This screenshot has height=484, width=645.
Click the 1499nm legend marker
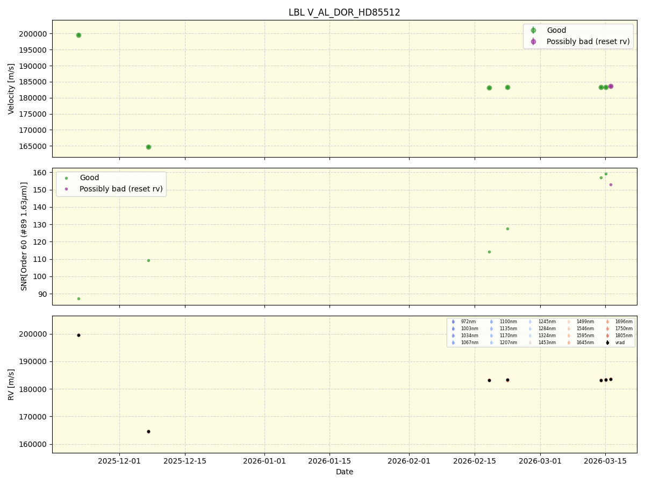pyautogui.click(x=569, y=322)
